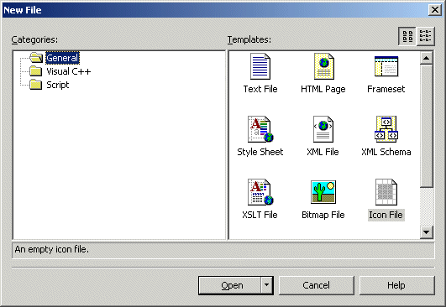The height and width of the screenshot is (307, 446).
Task: Click the "Frameset" label
Action: click(386, 89)
